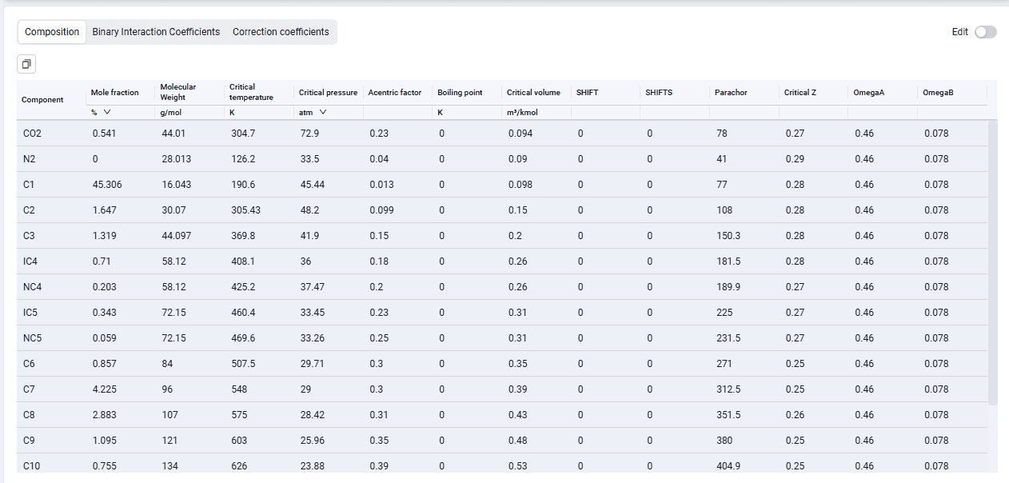
Task: Select the Acentric factor column header
Action: pyautogui.click(x=395, y=93)
